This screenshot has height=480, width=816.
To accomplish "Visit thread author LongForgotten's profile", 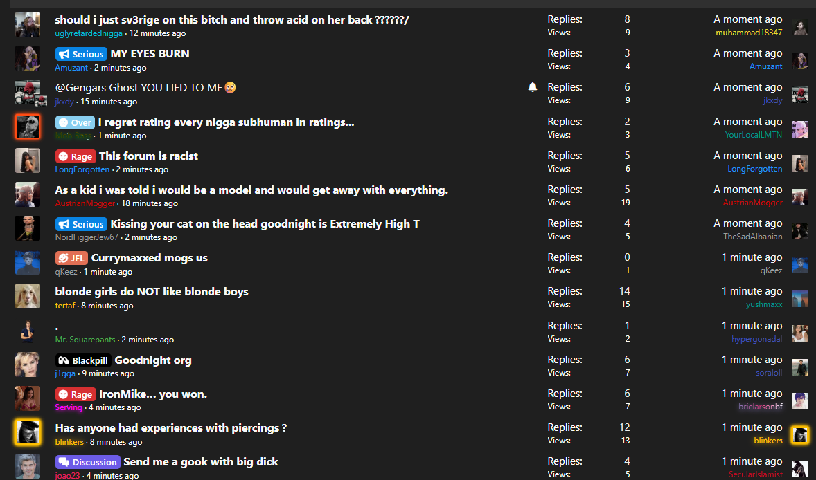I will tap(82, 169).
